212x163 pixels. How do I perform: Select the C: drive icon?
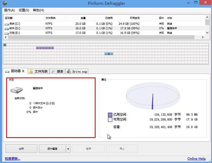click(6, 24)
